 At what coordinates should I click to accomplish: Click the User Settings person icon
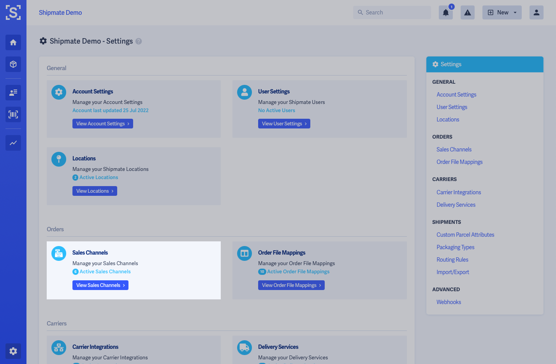tap(245, 92)
